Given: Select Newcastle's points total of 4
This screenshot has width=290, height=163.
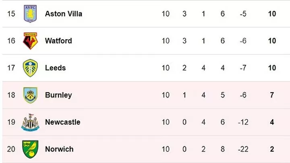Looking at the screenshot, I should click(x=272, y=122).
